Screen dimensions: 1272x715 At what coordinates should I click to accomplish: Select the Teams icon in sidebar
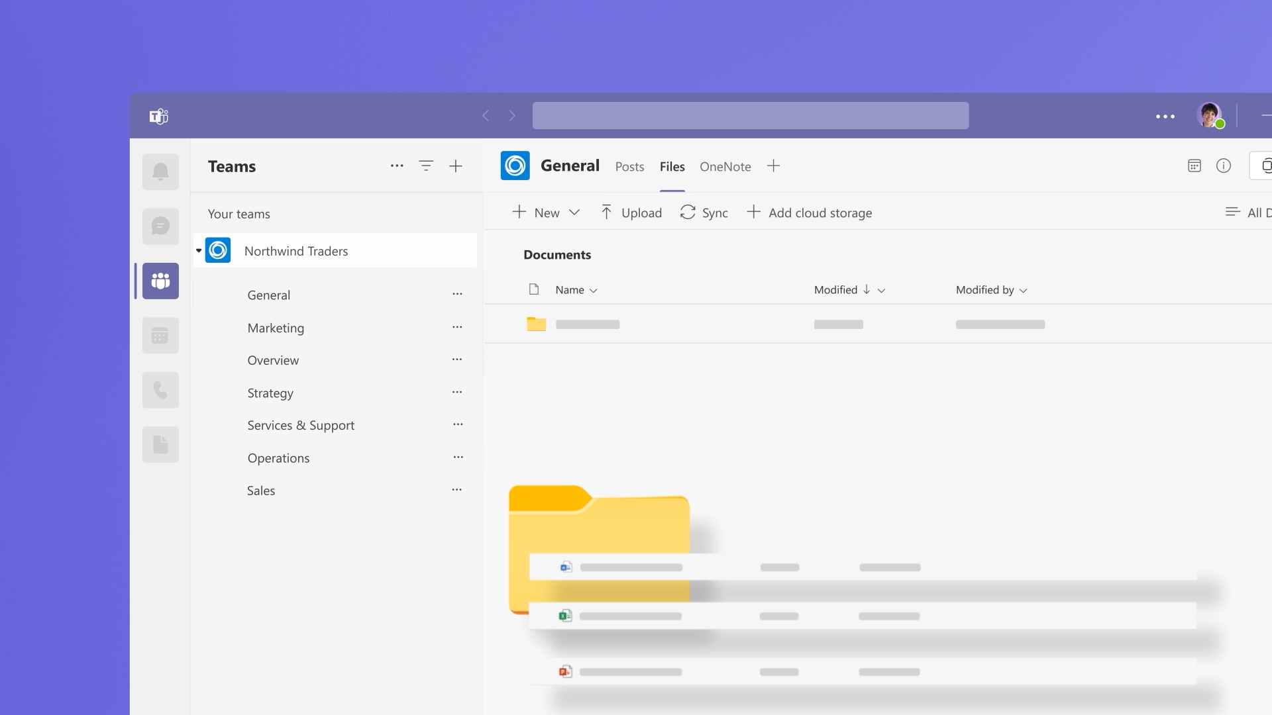pyautogui.click(x=160, y=281)
